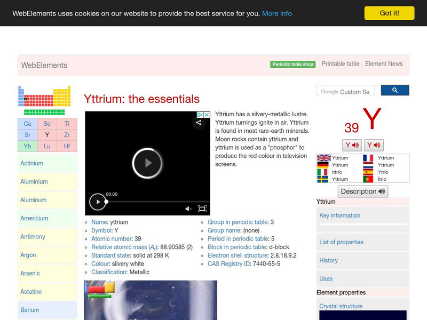Click the Portuguese flag next to Ítrio

pos(368,179)
